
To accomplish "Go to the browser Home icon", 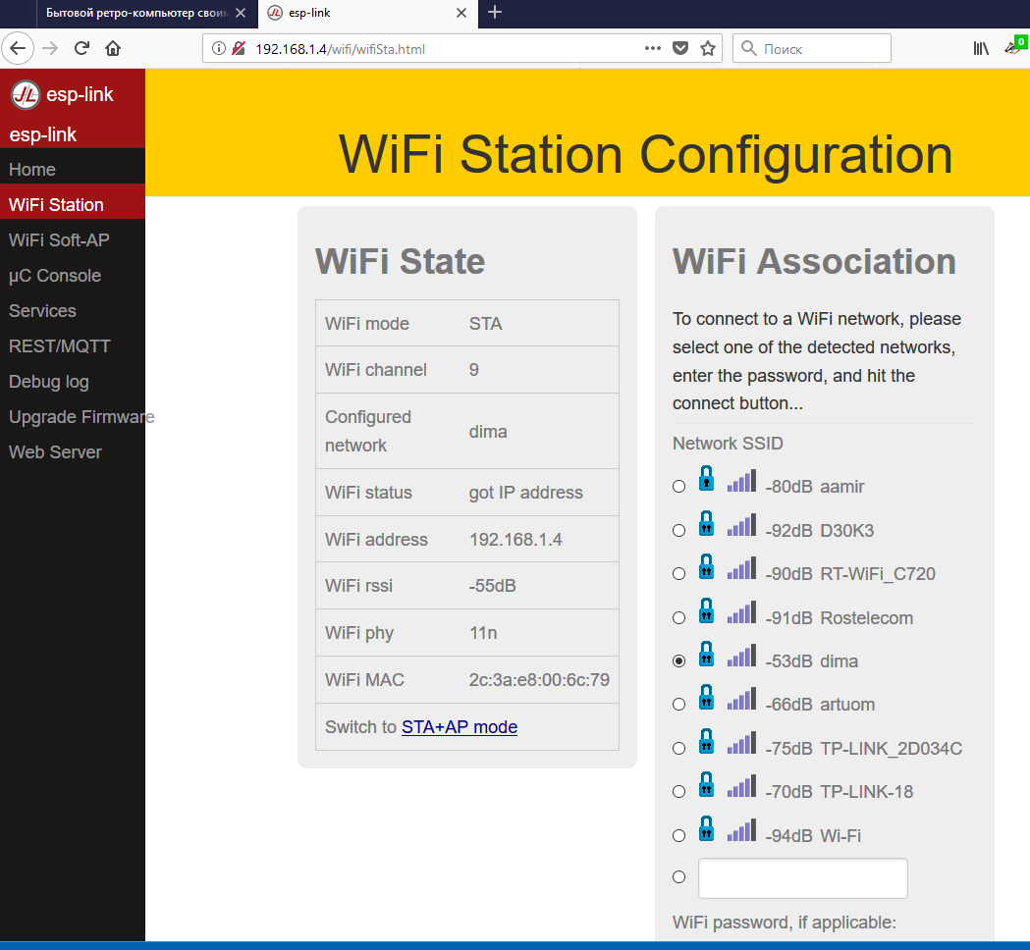I will [x=113, y=48].
